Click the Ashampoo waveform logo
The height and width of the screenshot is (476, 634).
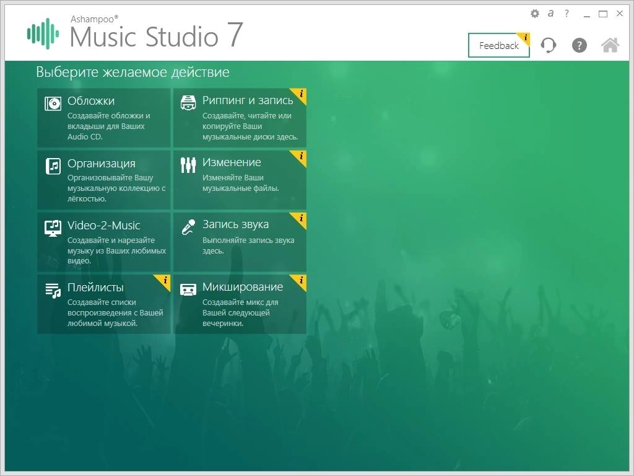tap(43, 33)
